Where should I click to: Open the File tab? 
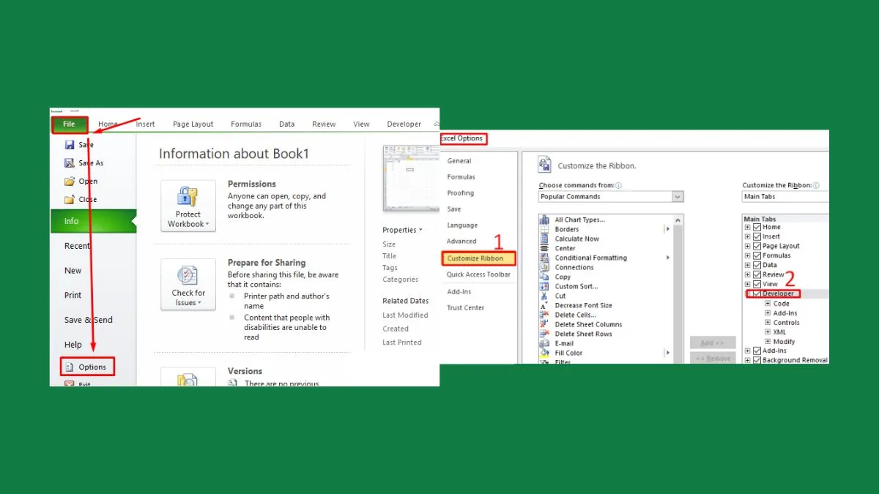click(69, 124)
